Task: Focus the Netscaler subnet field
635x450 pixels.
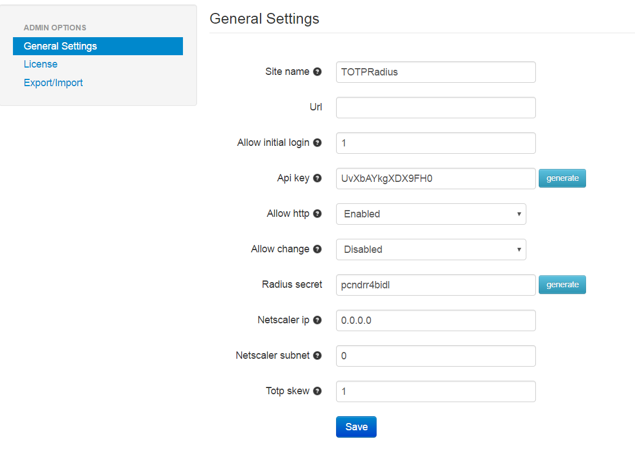Action: click(436, 356)
